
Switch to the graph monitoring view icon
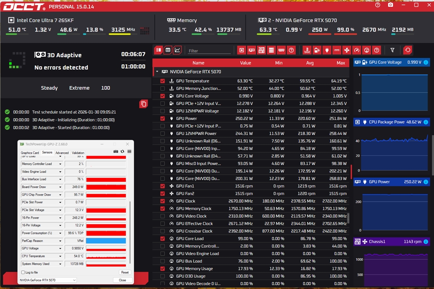click(178, 50)
